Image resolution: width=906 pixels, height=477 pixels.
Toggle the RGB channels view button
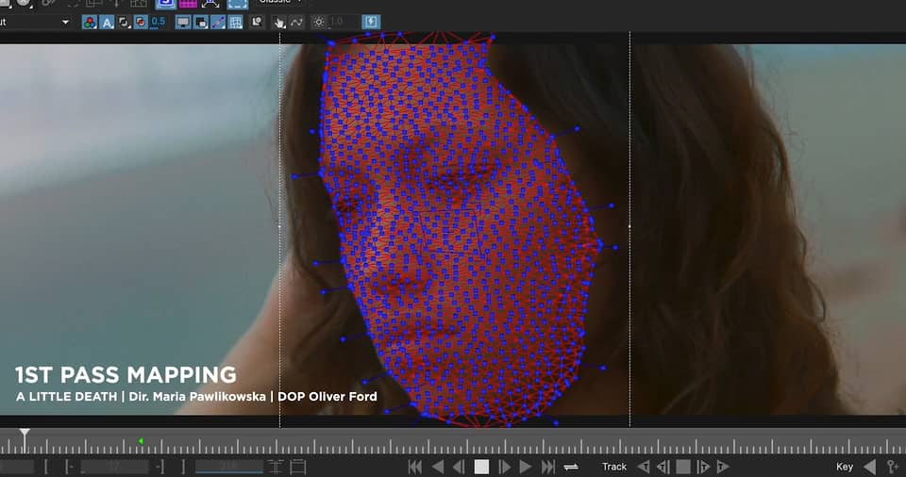(x=89, y=23)
